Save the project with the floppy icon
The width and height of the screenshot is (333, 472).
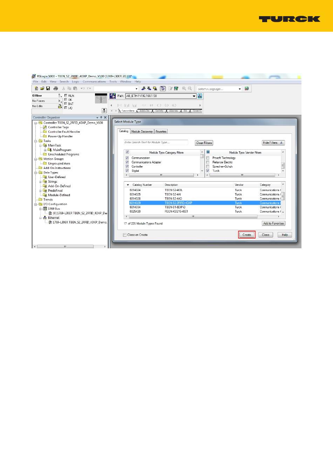pos(48,88)
